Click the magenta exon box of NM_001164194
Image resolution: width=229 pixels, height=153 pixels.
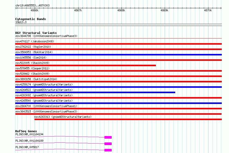[x=108, y=137]
